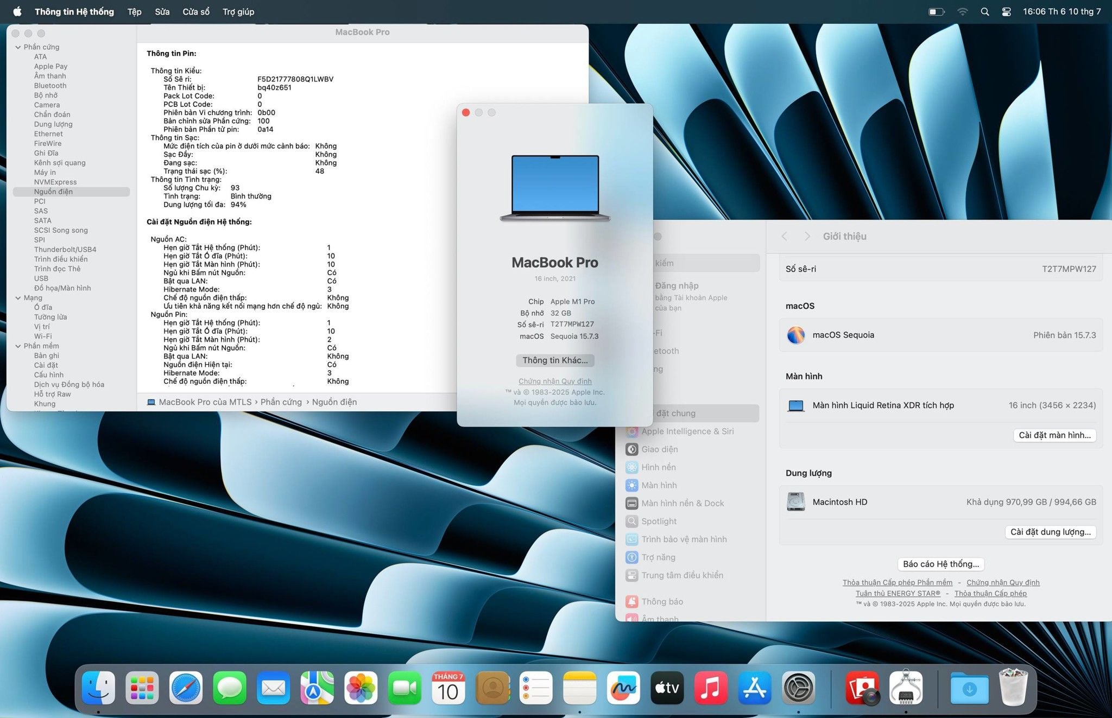Select Cài đặt under Phần mềm
The height and width of the screenshot is (718, 1112).
46,365
